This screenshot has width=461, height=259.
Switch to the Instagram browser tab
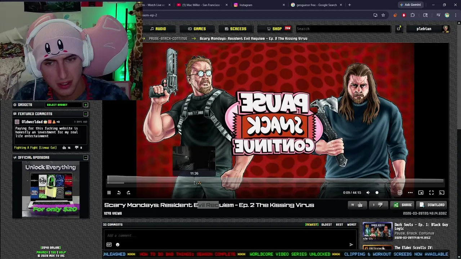[259, 5]
